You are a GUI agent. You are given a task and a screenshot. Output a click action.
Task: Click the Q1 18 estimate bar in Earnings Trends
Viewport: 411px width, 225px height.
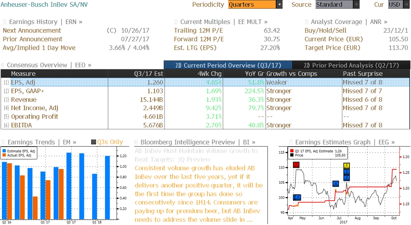[95, 197]
